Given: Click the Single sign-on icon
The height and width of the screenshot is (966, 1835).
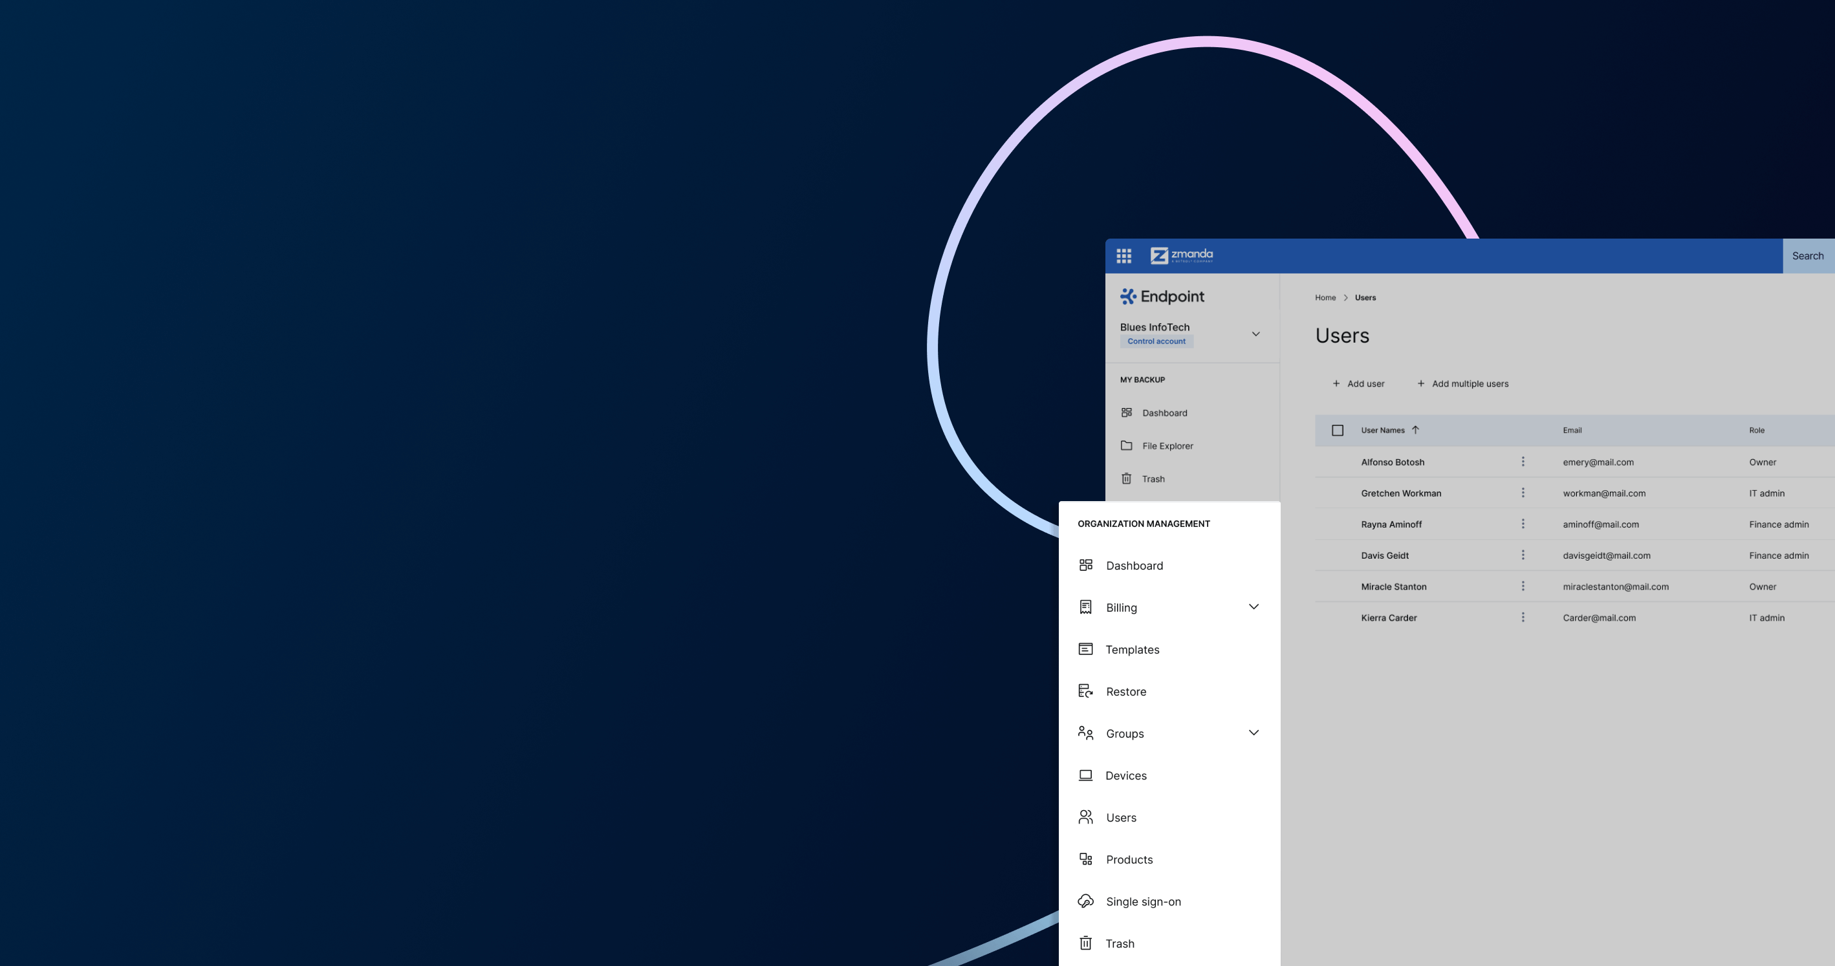Looking at the screenshot, I should (1086, 901).
